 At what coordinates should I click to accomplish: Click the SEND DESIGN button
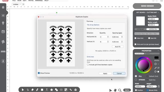click(x=147, y=6)
